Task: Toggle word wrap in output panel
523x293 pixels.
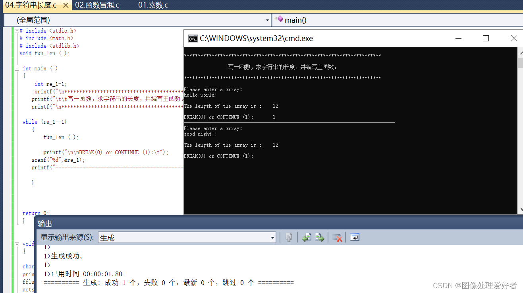Action: (355, 237)
